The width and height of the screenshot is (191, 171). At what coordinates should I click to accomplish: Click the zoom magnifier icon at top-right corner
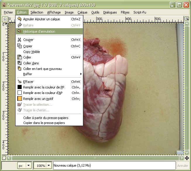[x=187, y=19]
